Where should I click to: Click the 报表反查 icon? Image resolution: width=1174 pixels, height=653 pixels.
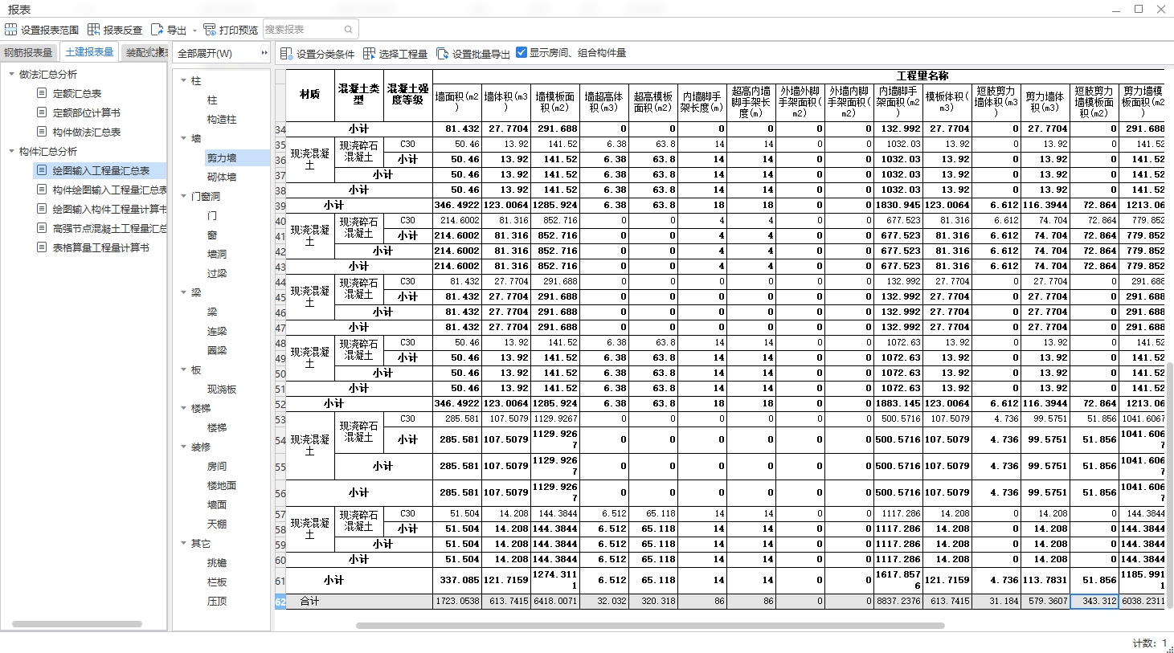93,30
